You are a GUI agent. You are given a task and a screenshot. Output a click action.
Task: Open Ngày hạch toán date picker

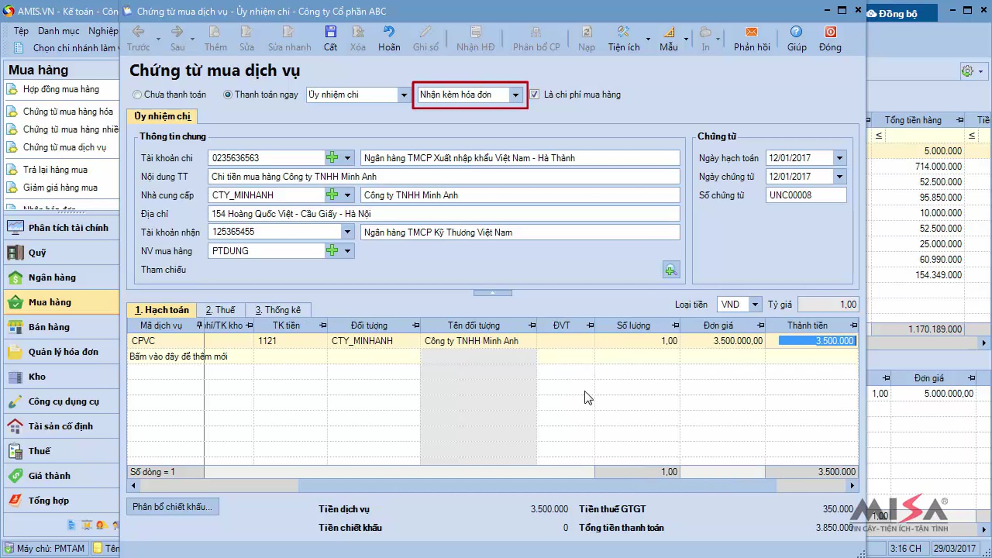click(839, 158)
